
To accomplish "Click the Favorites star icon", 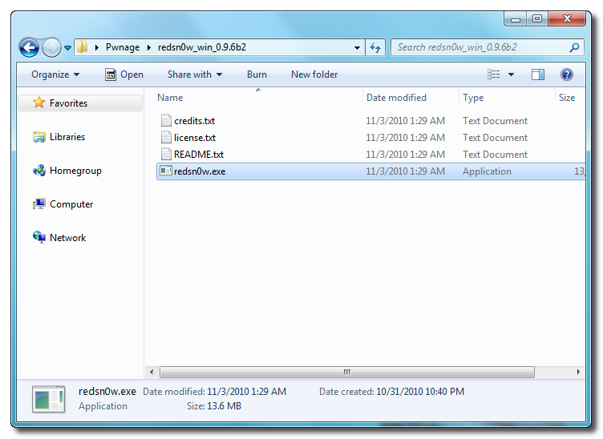I will pyautogui.click(x=38, y=103).
